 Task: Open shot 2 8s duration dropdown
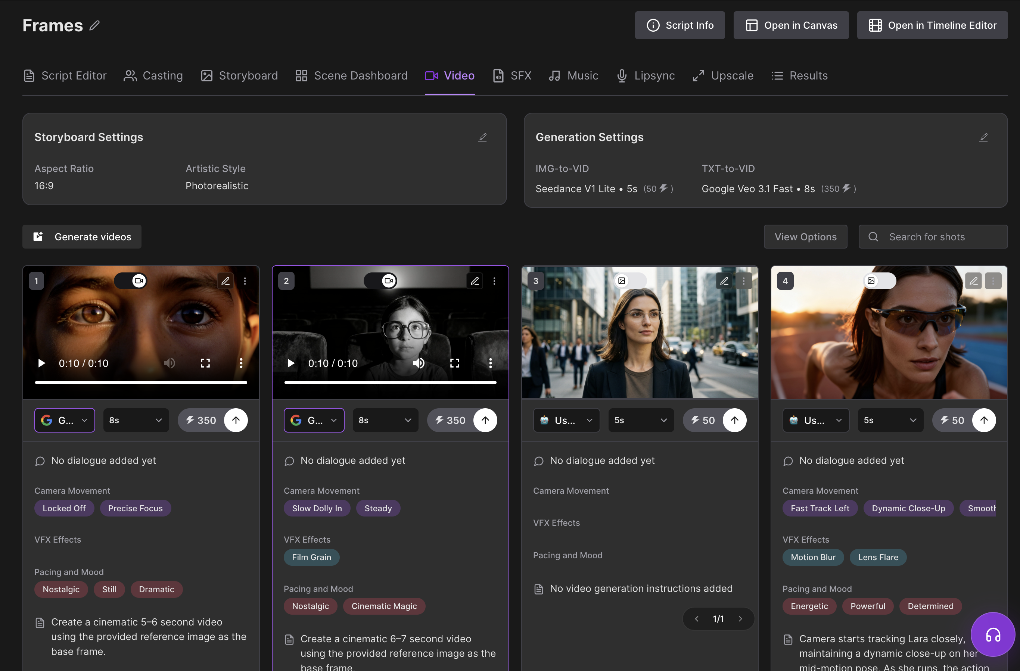(x=385, y=420)
